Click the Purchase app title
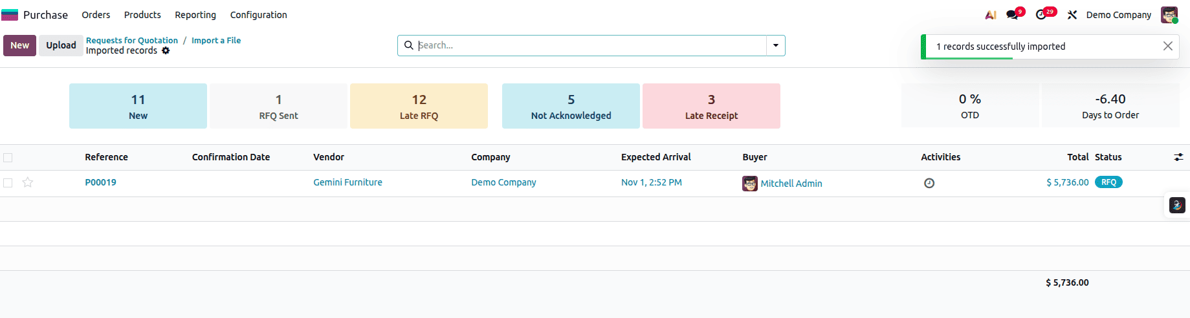1190x318 pixels. (45, 15)
